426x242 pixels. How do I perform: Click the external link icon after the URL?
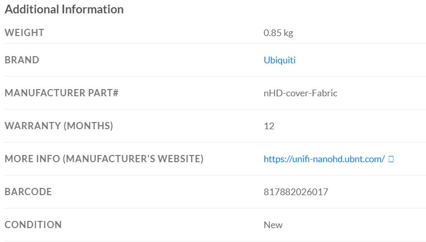tap(391, 159)
